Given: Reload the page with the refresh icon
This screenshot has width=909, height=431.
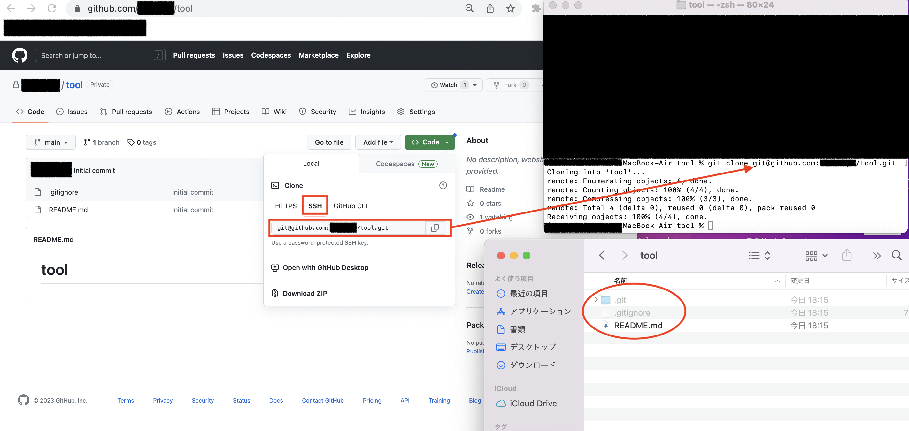Looking at the screenshot, I should [52, 9].
